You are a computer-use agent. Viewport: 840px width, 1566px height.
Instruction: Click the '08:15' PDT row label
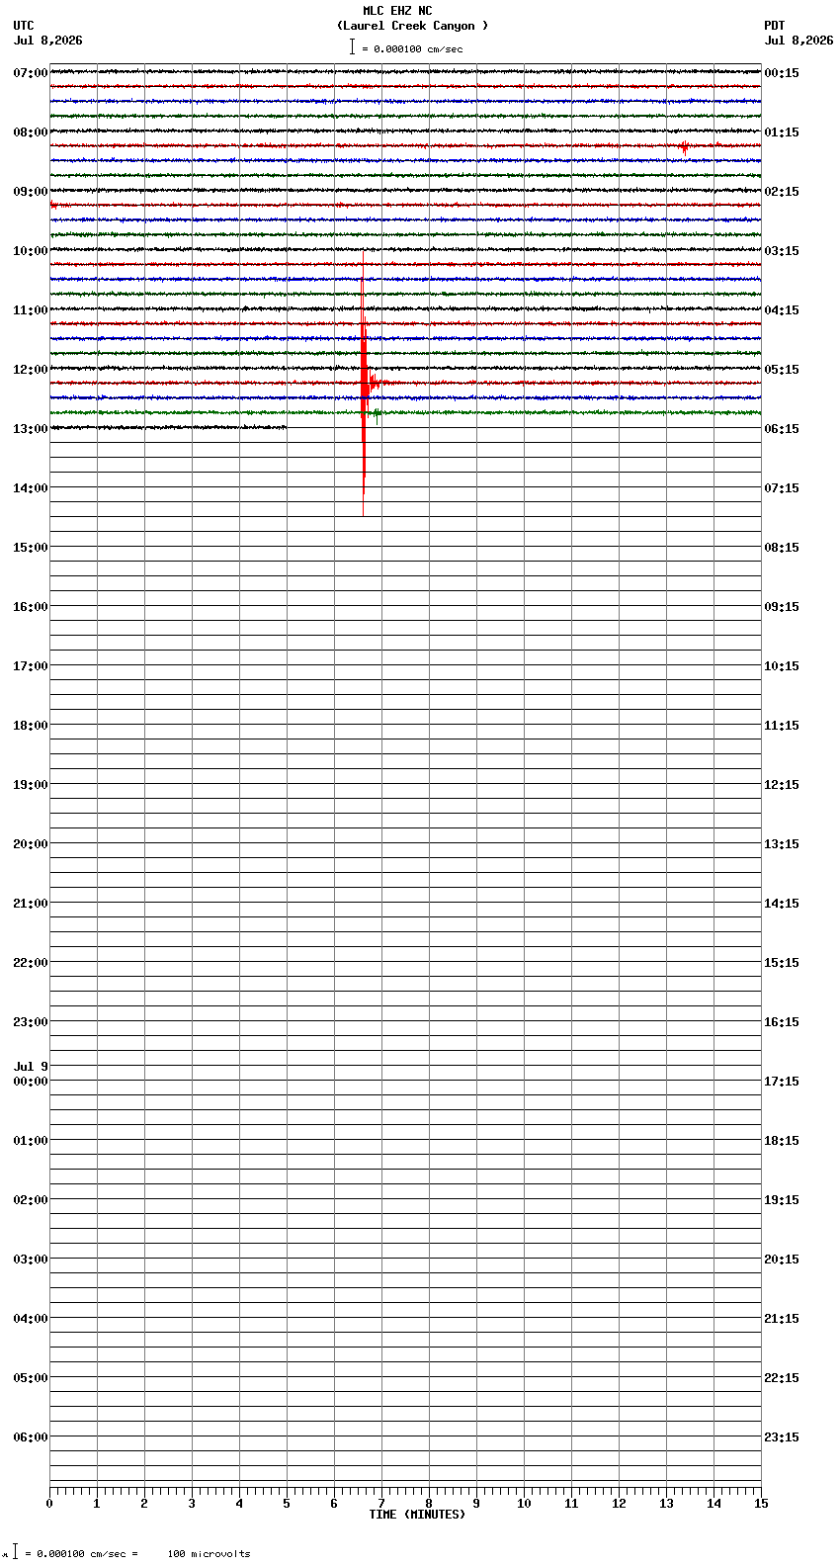(782, 547)
